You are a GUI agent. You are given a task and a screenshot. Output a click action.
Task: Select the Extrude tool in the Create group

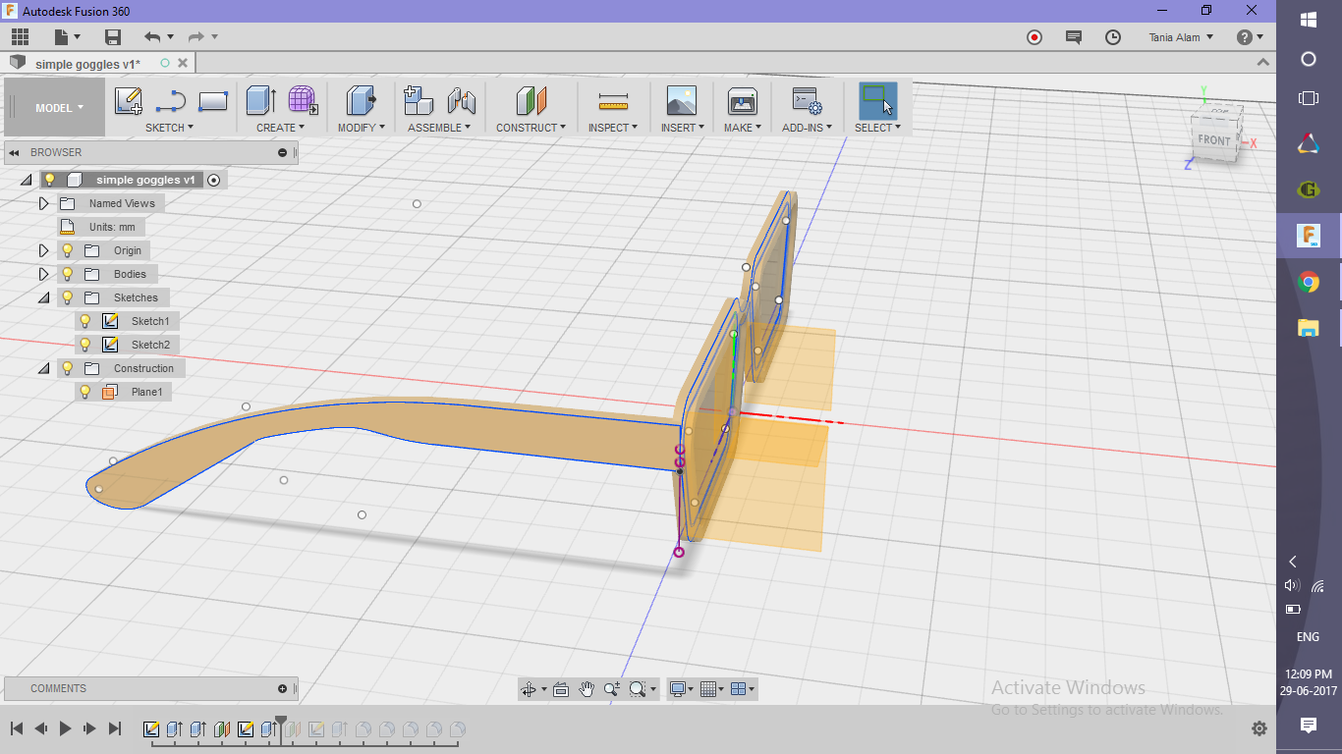260,100
